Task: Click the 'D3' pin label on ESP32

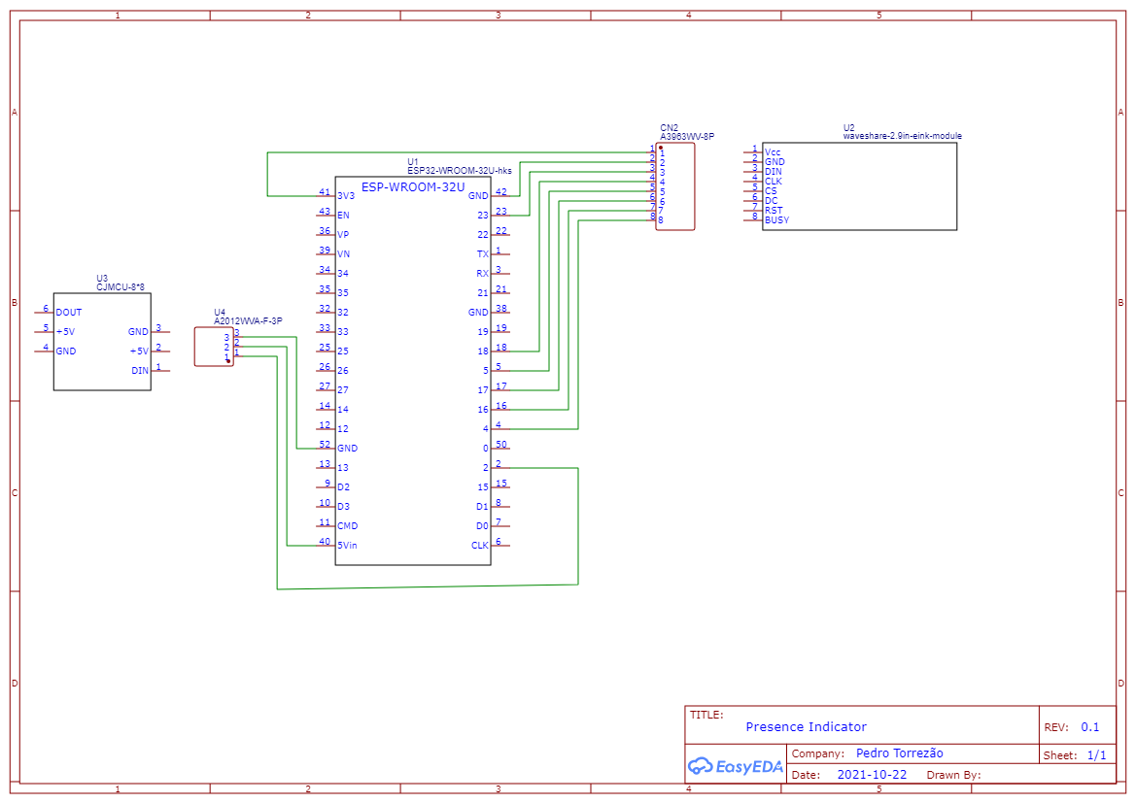Action: pos(343,506)
